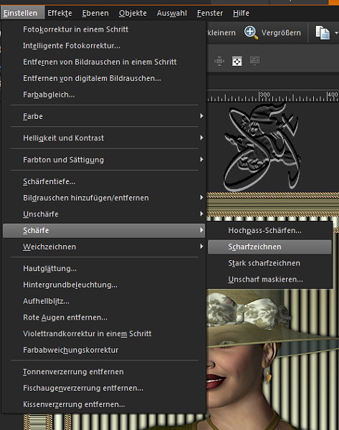The width and height of the screenshot is (339, 430).
Task: Open the Effekte menu
Action: (x=59, y=13)
